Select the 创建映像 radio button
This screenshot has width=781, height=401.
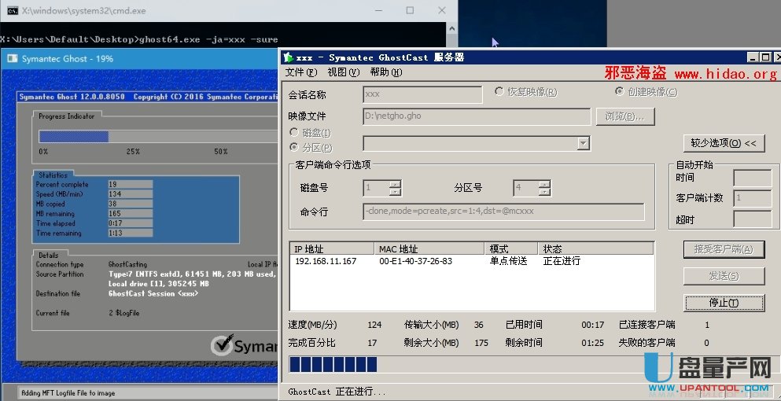pyautogui.click(x=620, y=92)
